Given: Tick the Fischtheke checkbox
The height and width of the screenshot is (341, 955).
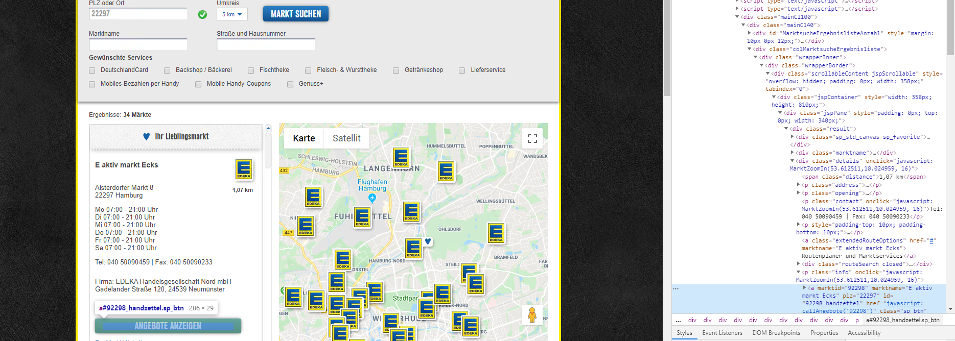Looking at the screenshot, I should [x=251, y=70].
